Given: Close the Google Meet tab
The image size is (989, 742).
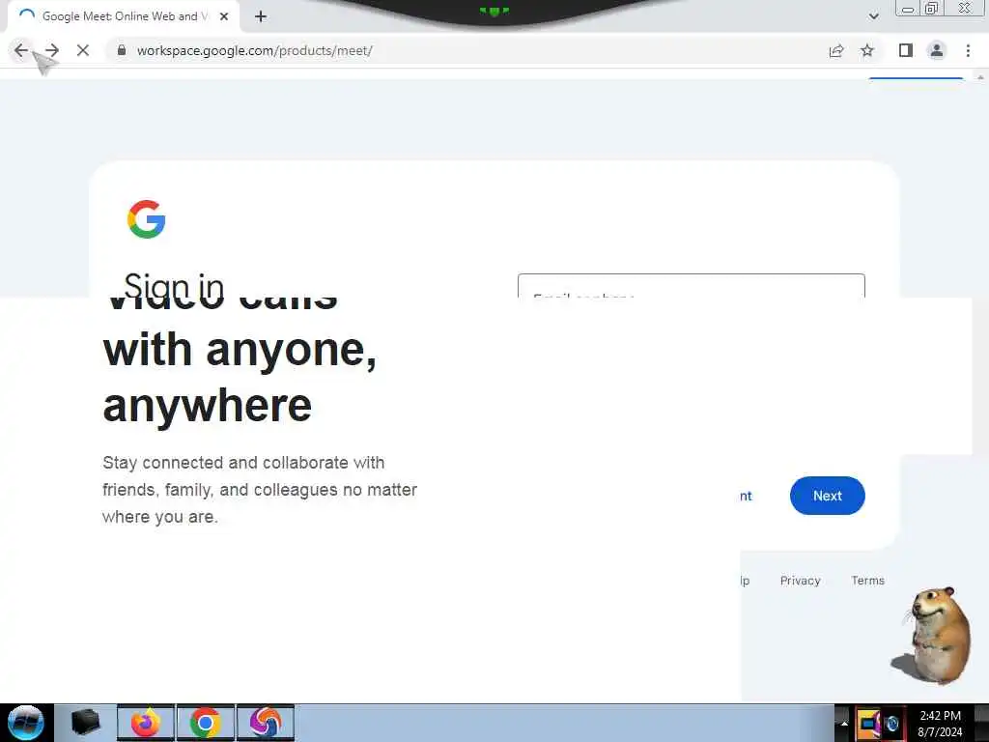Looking at the screenshot, I should (224, 16).
